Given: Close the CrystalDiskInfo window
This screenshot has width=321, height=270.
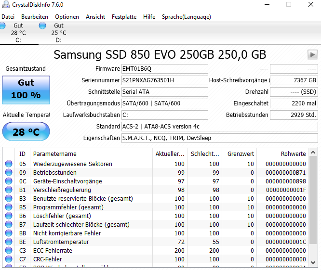Looking at the screenshot, I should point(311,4).
